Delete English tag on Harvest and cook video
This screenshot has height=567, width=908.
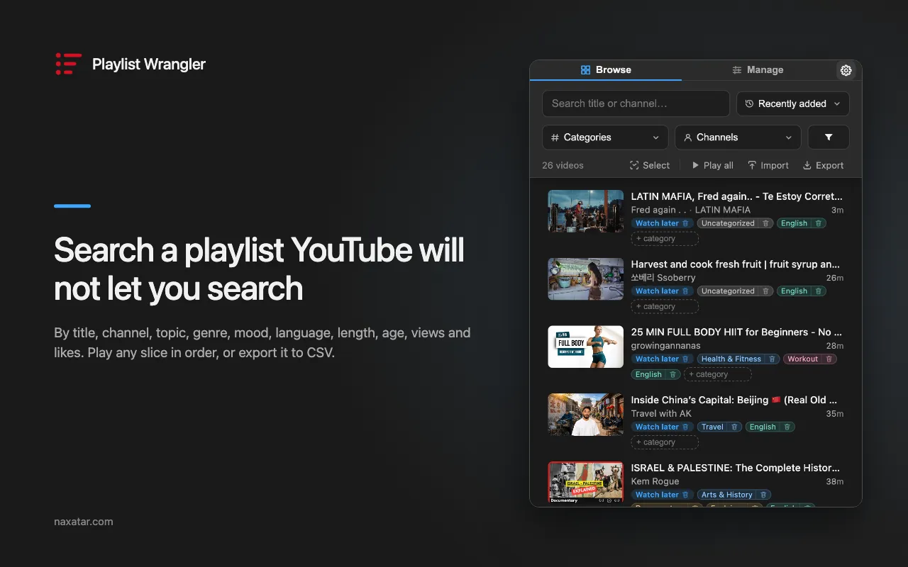(818, 291)
